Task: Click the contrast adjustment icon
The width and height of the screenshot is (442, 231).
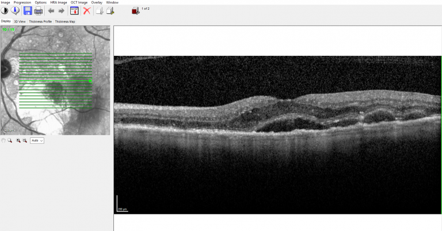Action: pyautogui.click(x=5, y=10)
